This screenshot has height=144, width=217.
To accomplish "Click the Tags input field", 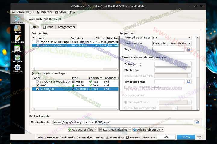I will click(168, 49).
